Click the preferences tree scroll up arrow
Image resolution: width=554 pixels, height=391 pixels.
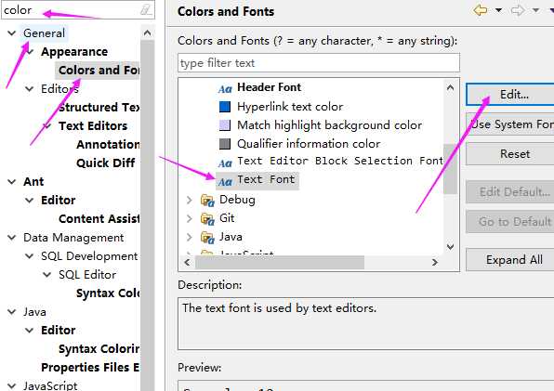coord(148,33)
